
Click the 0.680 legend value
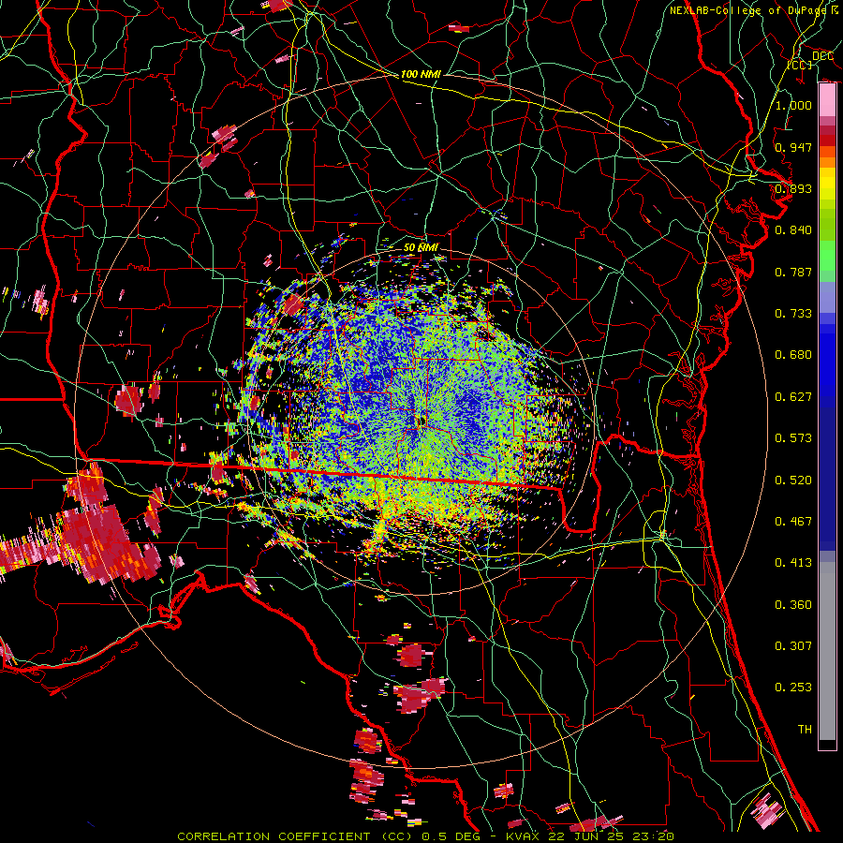[793, 355]
